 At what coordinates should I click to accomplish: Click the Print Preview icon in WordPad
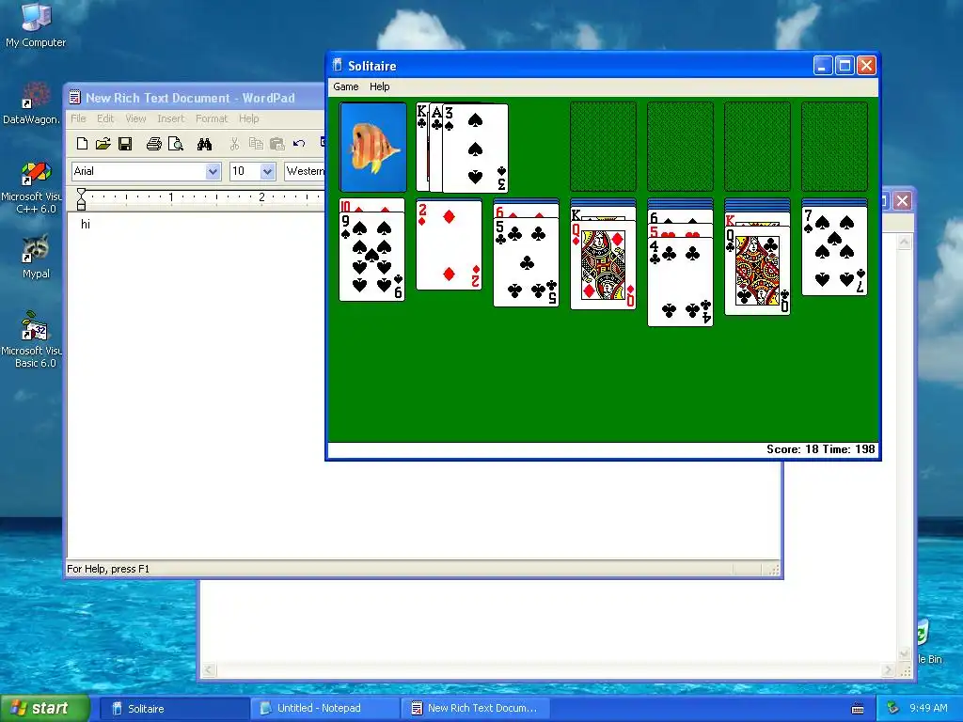click(176, 144)
